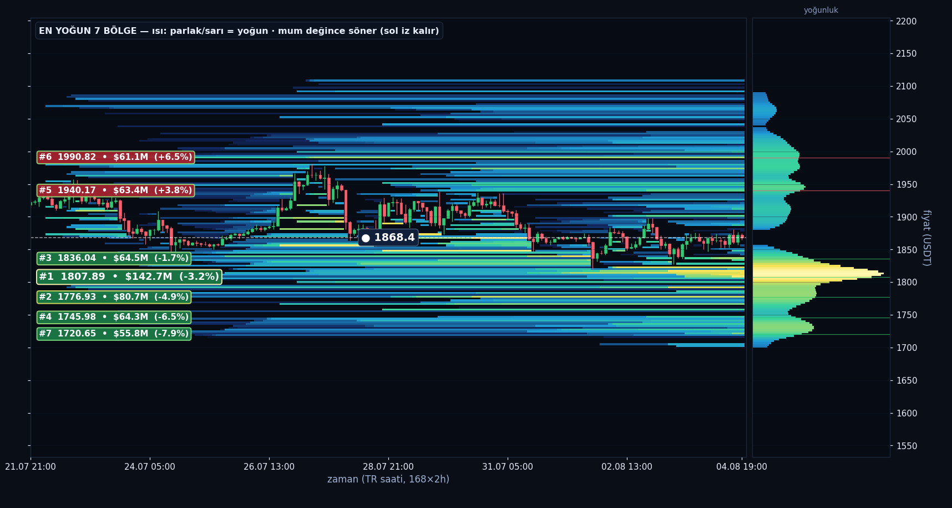Click the 1750 price tick label
952x508 pixels.
(905, 315)
